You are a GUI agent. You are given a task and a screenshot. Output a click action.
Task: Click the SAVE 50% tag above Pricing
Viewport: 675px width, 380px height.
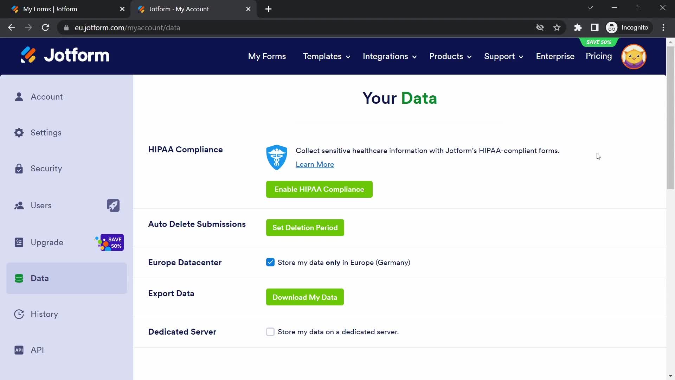click(599, 42)
